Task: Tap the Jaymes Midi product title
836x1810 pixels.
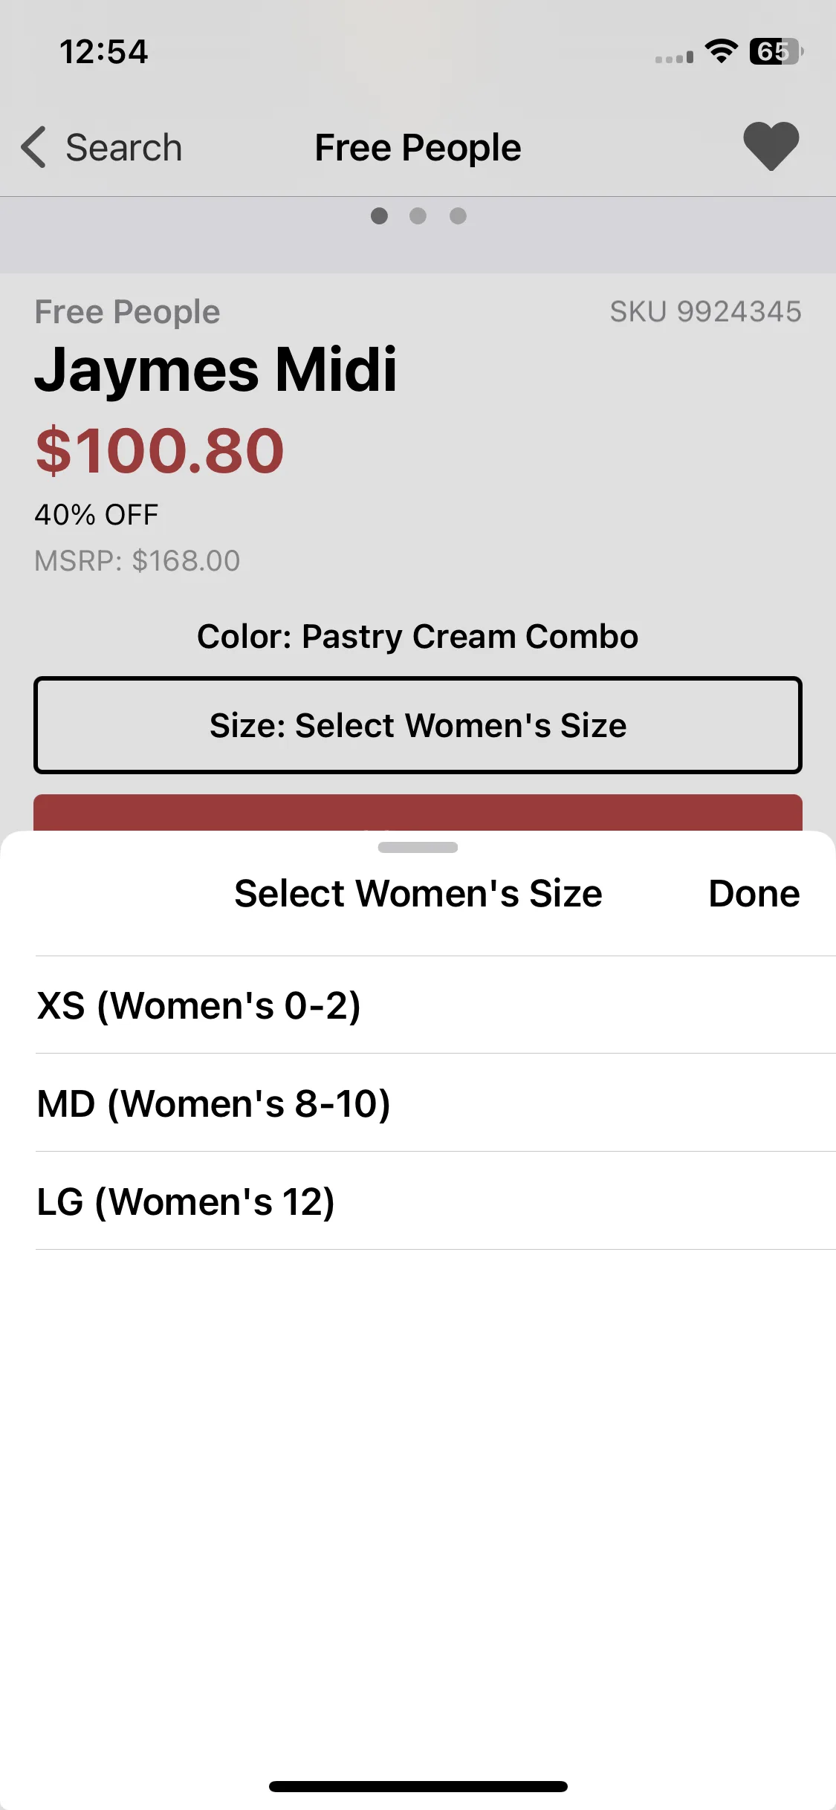Action: (x=216, y=370)
